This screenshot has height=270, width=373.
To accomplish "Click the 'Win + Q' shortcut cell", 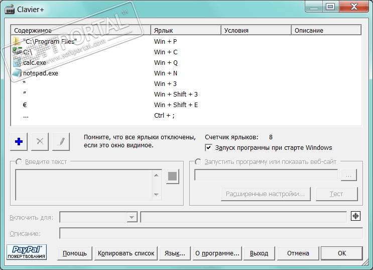I will point(166,63).
